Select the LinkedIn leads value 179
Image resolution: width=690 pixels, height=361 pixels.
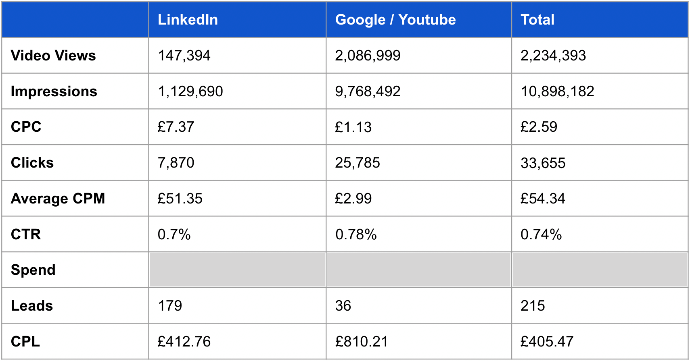tap(170, 306)
